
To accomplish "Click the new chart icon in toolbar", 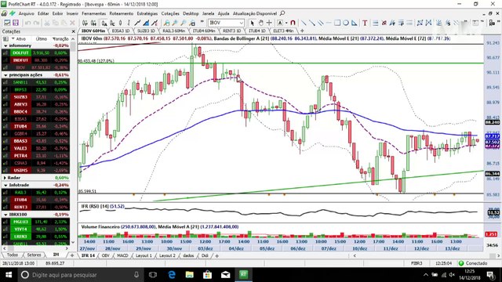I will [7, 23].
